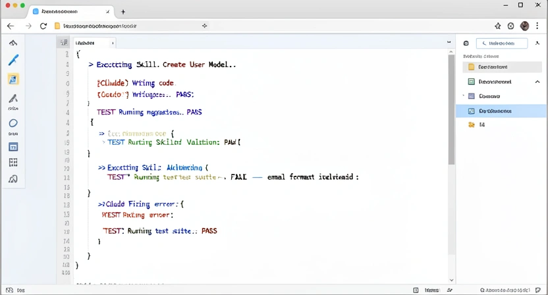Select the folder item at top of right panel

point(502,67)
